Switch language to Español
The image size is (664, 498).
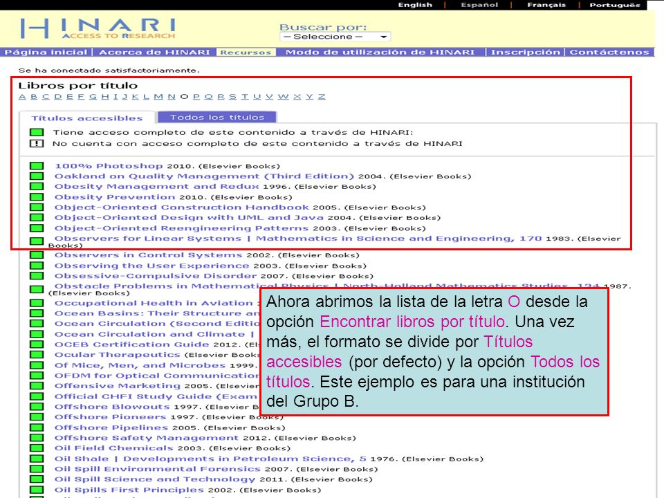tap(479, 5)
